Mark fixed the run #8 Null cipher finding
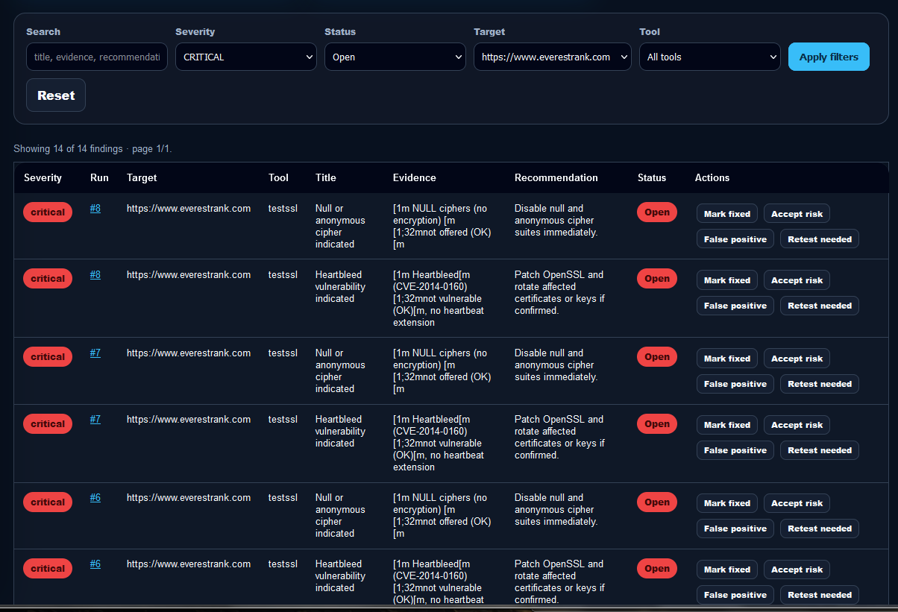Image resolution: width=898 pixels, height=612 pixels. 727,214
